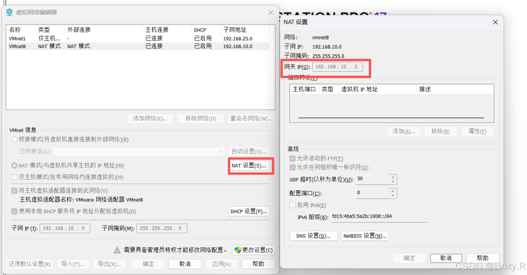The height and width of the screenshot is (275, 527).
Task: Click 取消 in 虚拟网络编辑器
Action: pyautogui.click(x=185, y=264)
